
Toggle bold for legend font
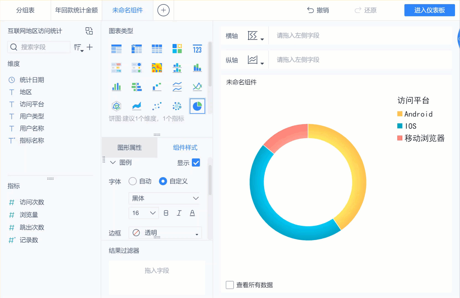pos(166,213)
